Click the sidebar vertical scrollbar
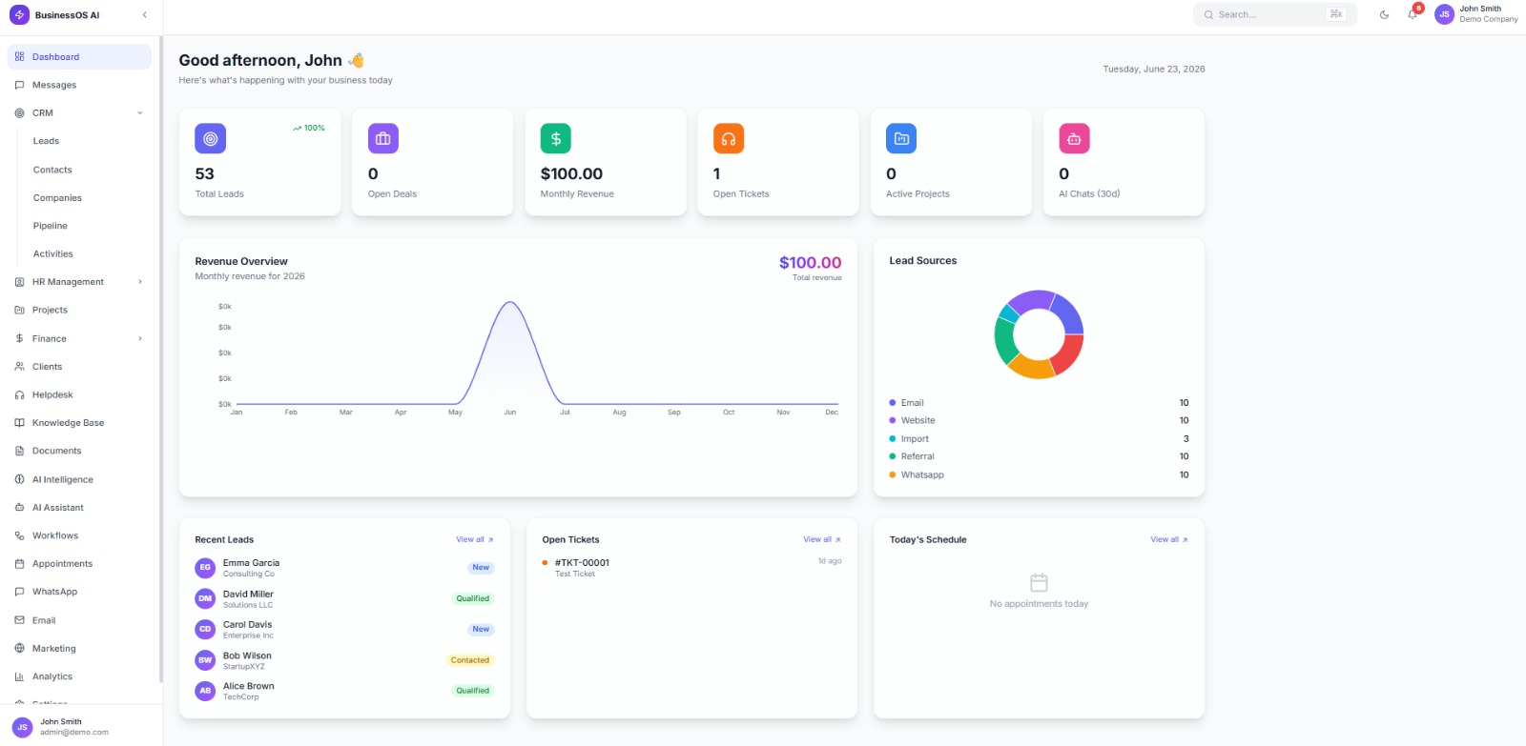Screen dimensions: 1526x746 coord(160,359)
